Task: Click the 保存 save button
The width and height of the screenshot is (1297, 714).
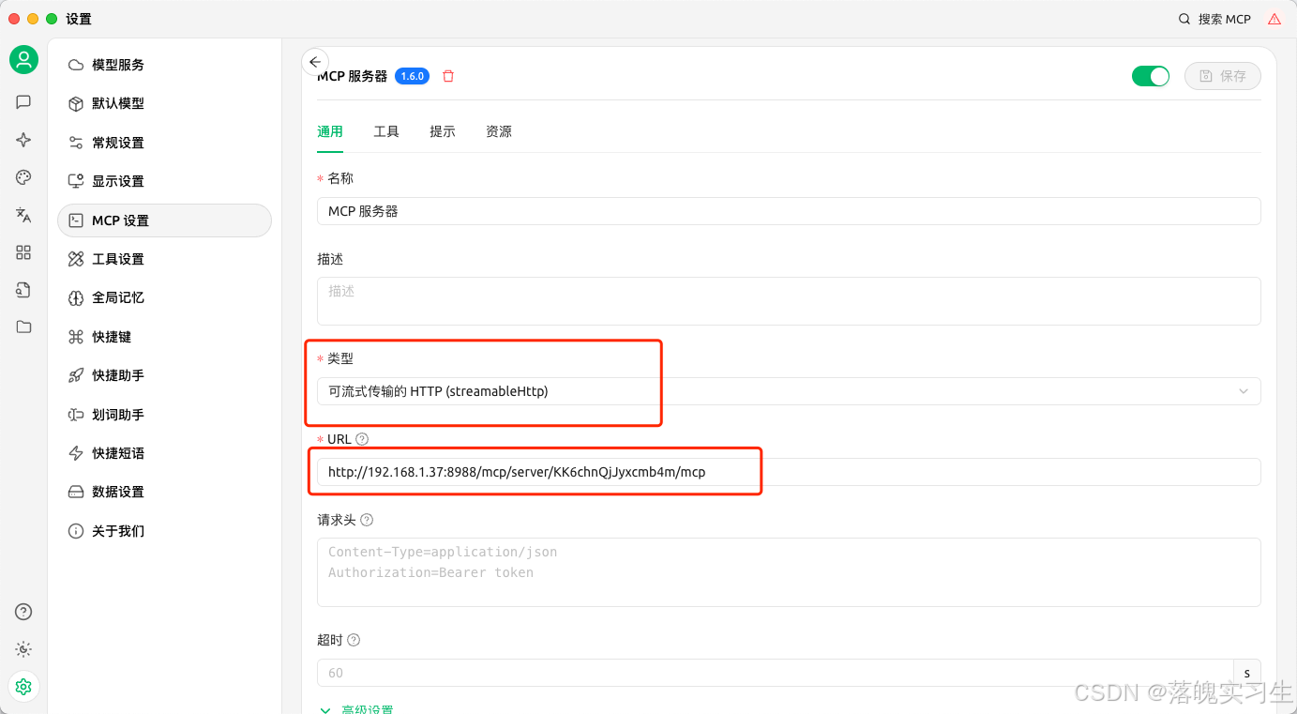Action: (1223, 76)
